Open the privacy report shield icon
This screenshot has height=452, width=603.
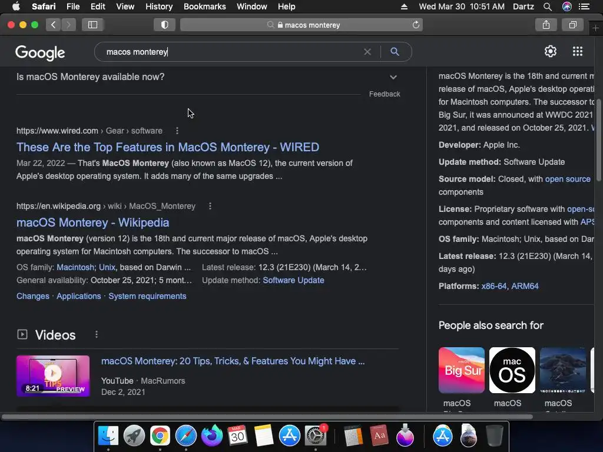point(165,25)
